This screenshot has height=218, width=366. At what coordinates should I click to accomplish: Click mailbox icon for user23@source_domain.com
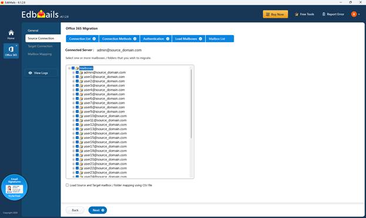pyautogui.click(x=81, y=172)
